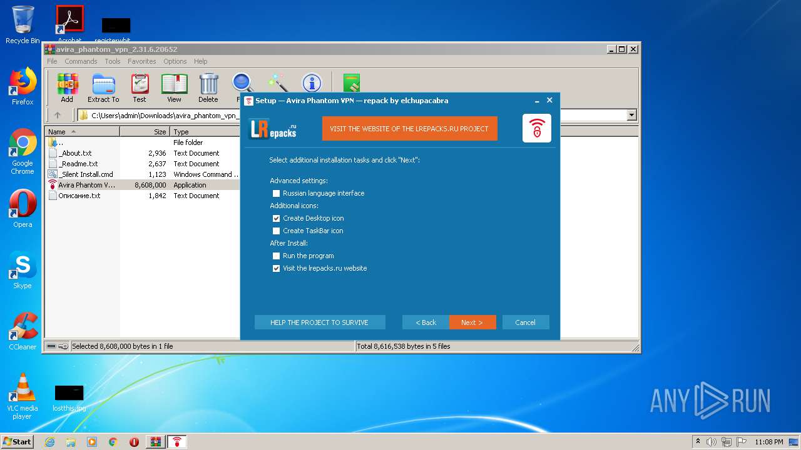Viewport: 801px width, 450px height.
Task: Select the Firefox desktop shortcut
Action: click(23, 86)
